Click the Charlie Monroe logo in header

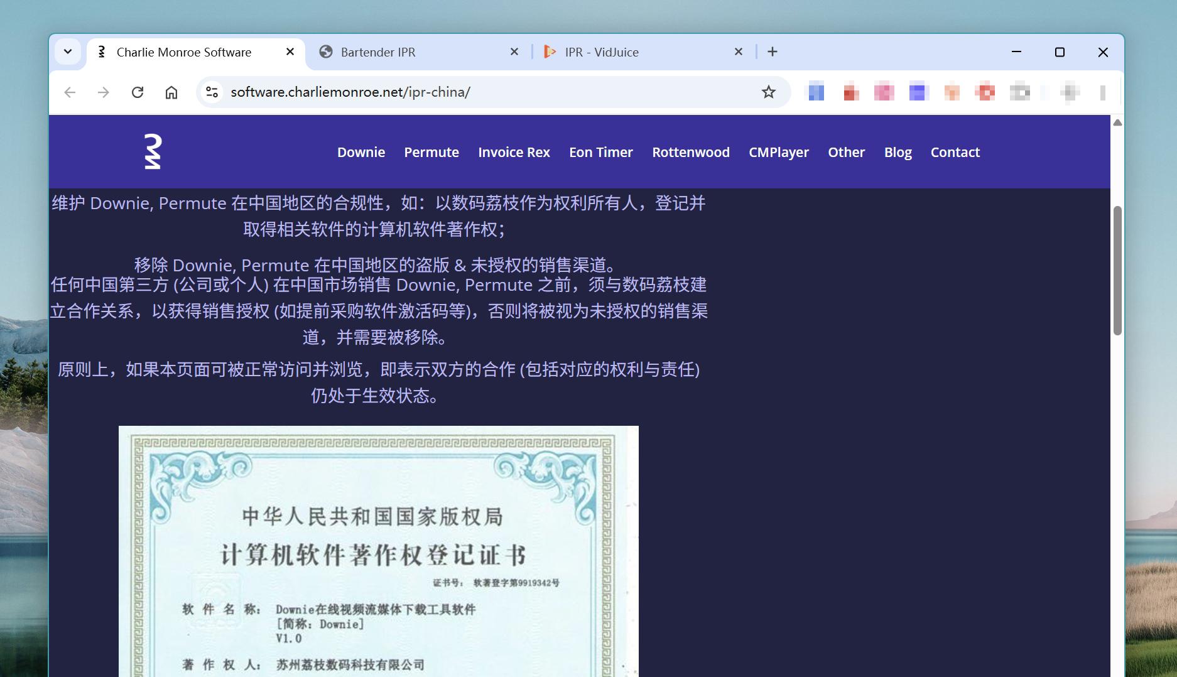tap(153, 151)
